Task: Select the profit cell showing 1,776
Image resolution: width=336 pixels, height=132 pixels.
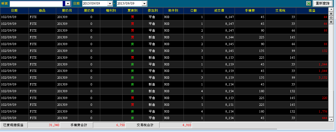Action: [312, 111]
